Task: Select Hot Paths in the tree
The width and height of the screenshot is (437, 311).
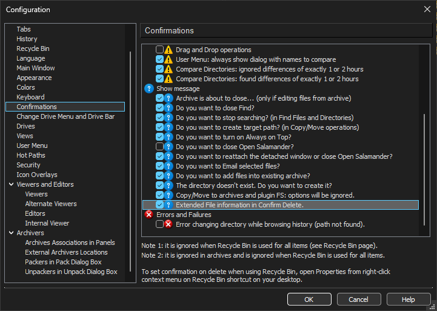Action: pos(31,155)
